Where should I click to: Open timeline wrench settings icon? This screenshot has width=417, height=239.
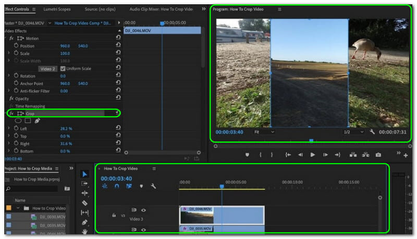coord(153,186)
